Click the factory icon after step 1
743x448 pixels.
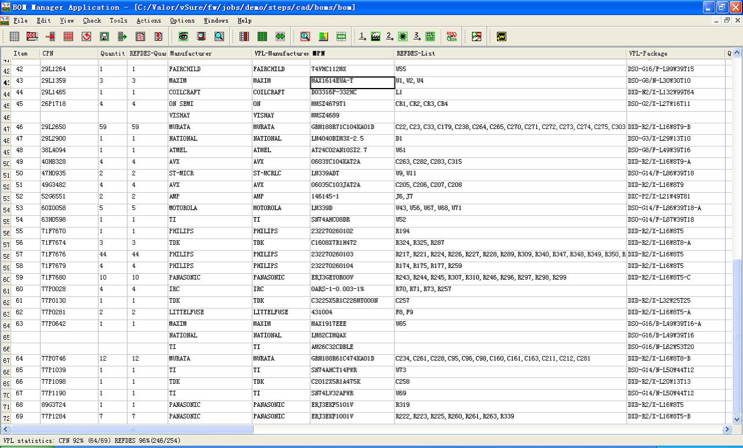point(376,36)
